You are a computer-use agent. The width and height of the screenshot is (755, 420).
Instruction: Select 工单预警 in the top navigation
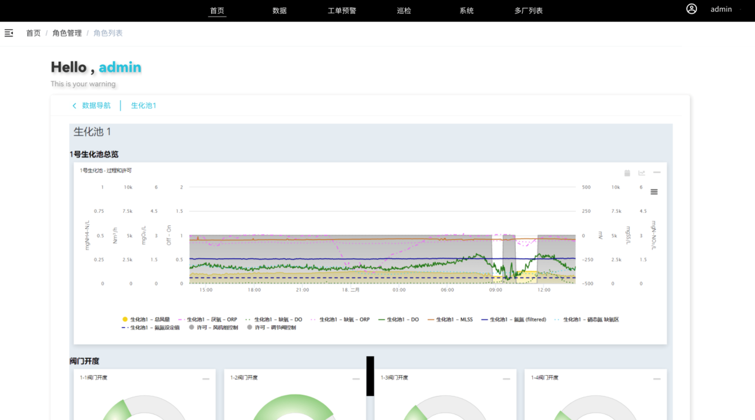pos(342,11)
